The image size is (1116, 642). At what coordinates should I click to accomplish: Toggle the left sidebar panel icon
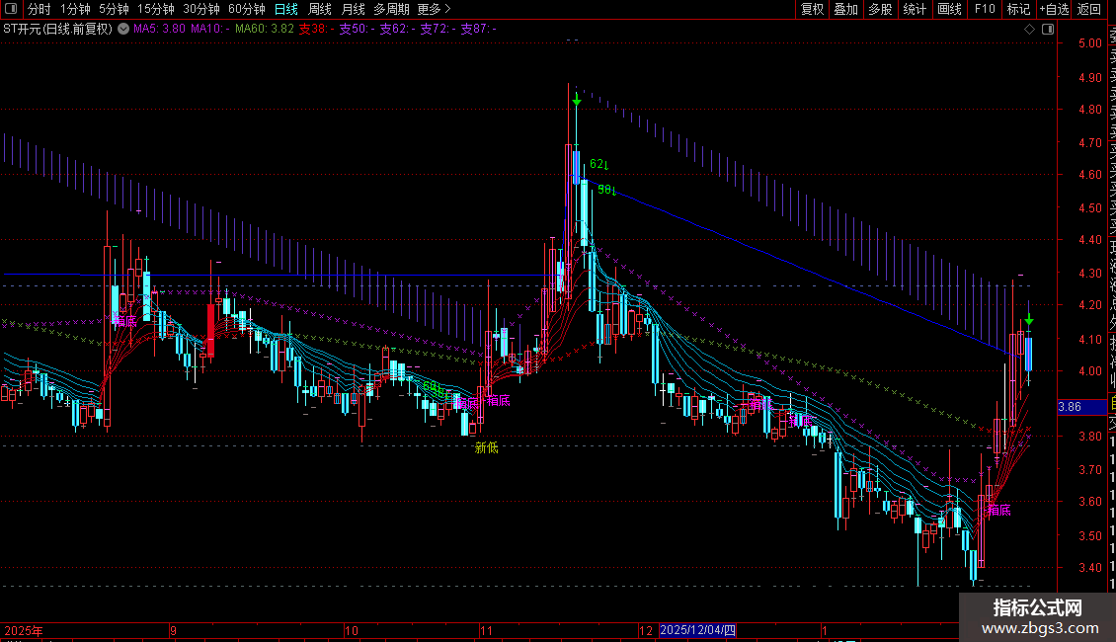[x=11, y=9]
